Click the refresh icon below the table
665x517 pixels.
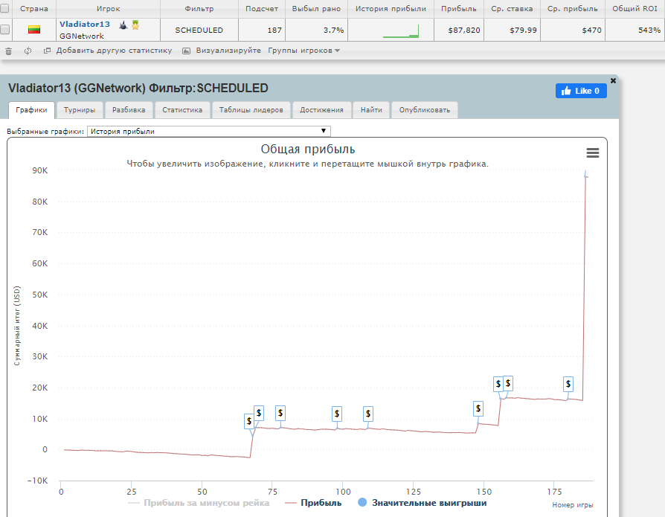28,51
